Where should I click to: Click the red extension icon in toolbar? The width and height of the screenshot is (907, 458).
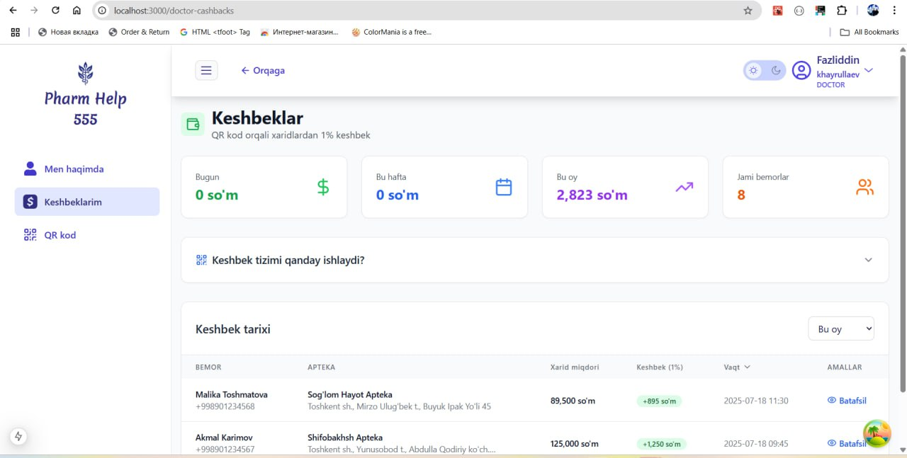point(777,11)
